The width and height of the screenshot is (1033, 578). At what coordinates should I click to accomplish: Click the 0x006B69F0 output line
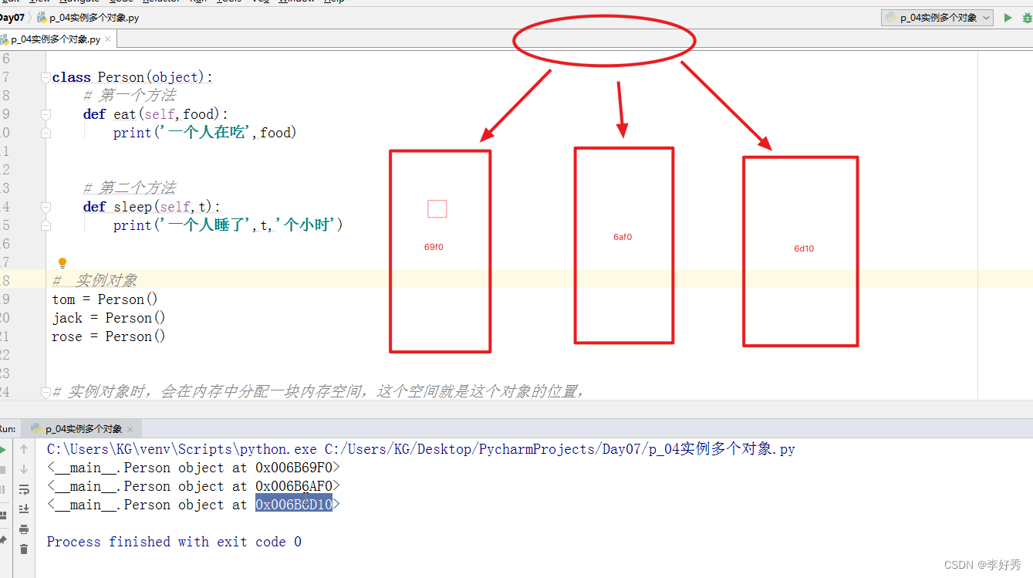point(193,468)
